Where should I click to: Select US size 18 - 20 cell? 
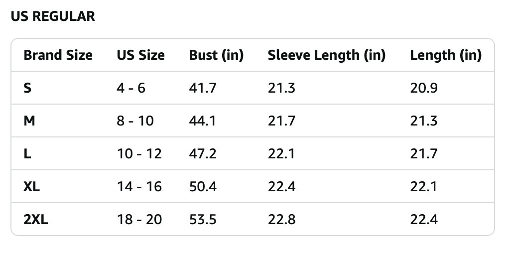(x=139, y=220)
